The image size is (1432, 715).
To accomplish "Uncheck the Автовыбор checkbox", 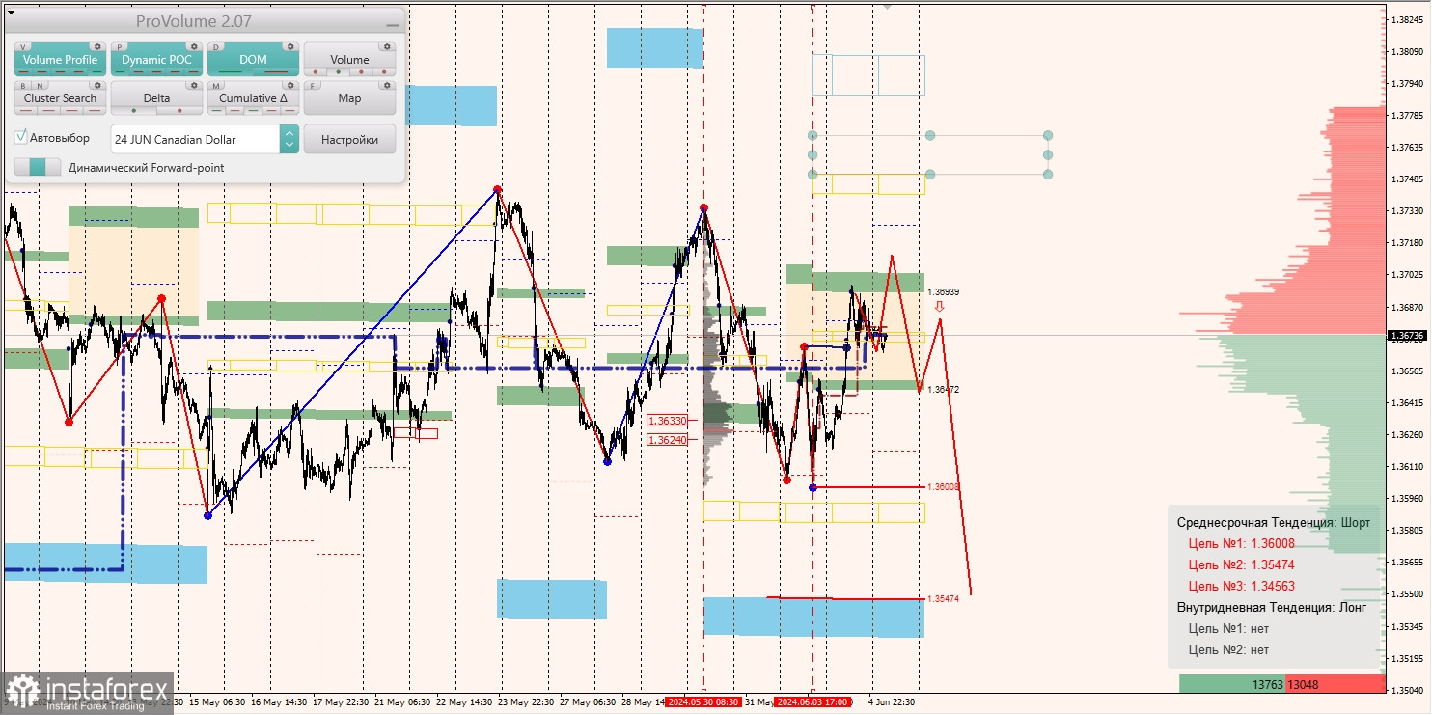I will click(x=21, y=137).
